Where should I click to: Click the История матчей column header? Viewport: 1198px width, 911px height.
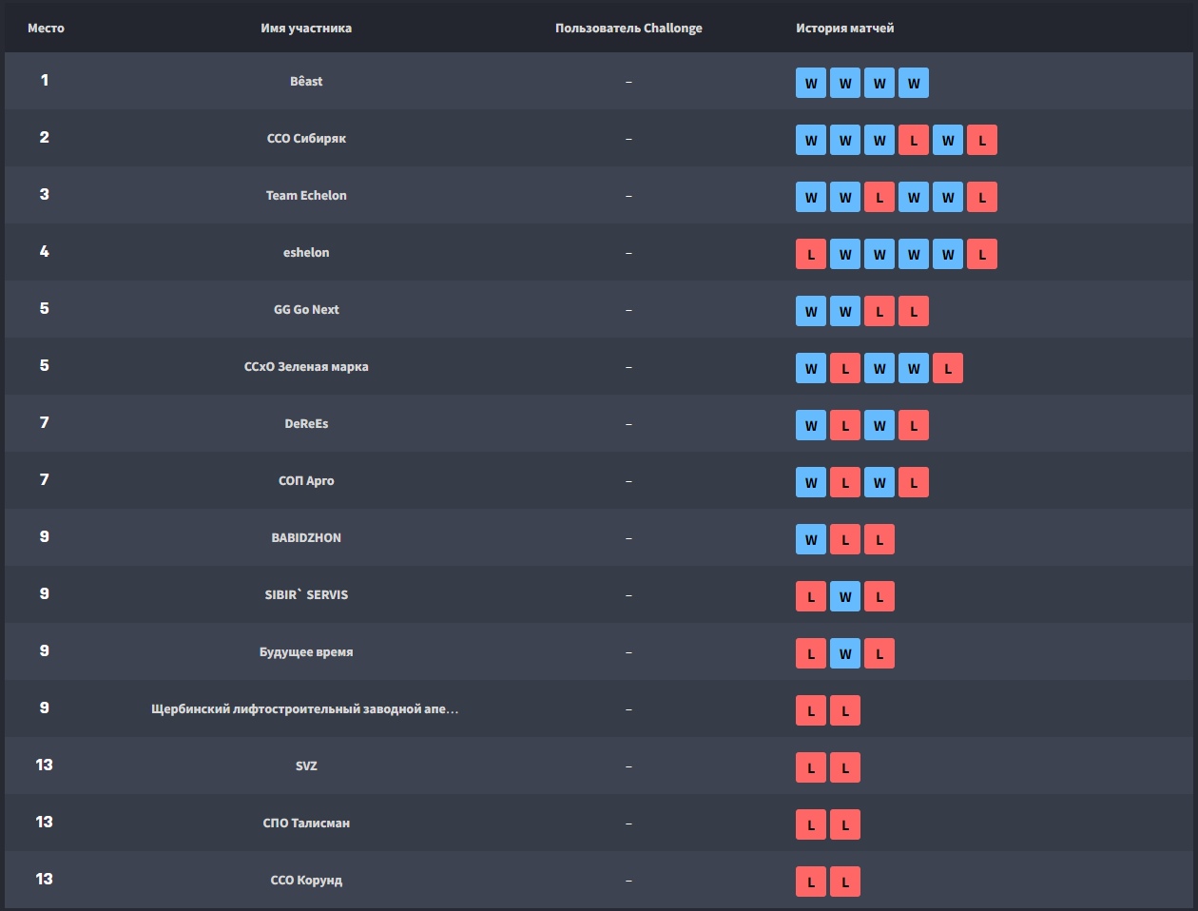pos(844,28)
